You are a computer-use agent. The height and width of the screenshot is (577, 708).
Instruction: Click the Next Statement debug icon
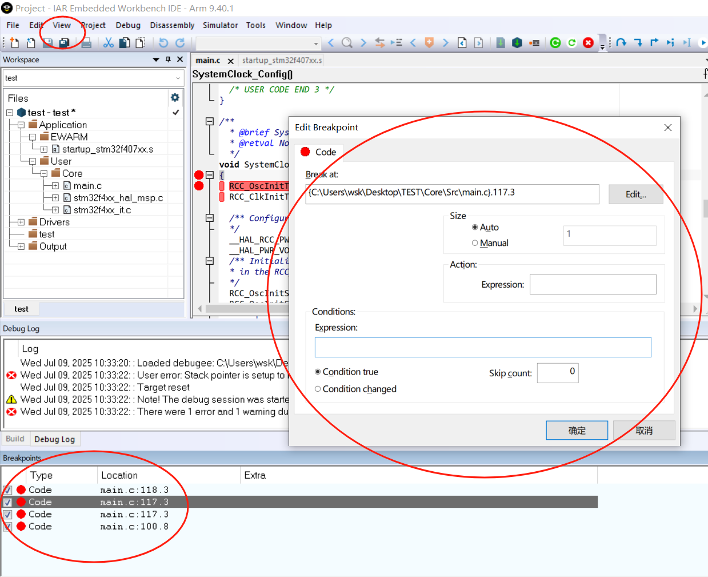(670, 43)
